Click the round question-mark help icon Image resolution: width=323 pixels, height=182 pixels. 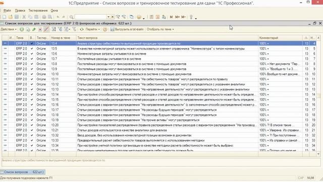pos(105,29)
